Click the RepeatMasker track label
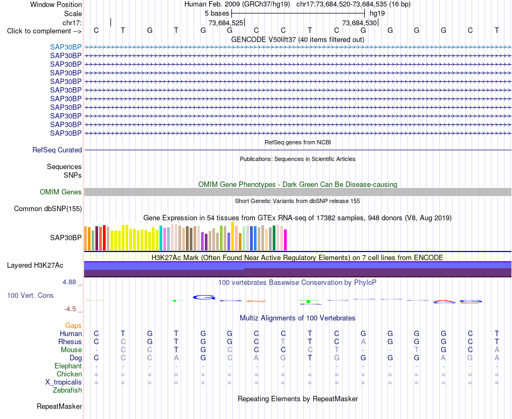Viewport: 512px width, 419px height. (x=59, y=406)
